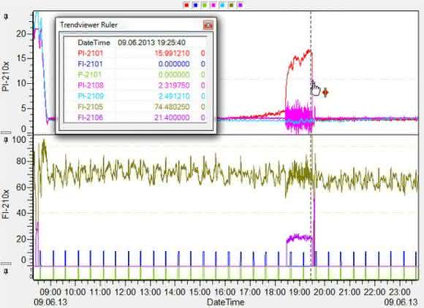Click the dark blue legend marker
This screenshot has width=424, height=308.
[195, 5]
